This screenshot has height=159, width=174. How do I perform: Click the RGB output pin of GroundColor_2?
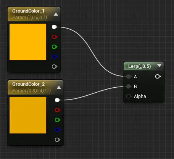click(58, 100)
